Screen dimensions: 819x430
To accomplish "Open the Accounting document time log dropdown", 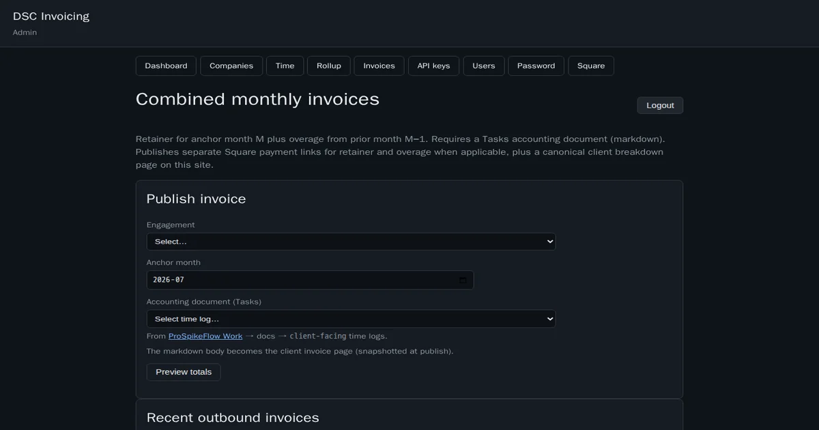I will [351, 319].
